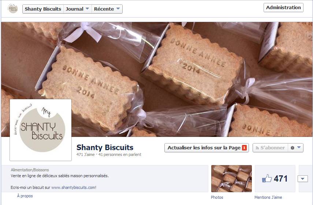Click the S'abonner subscribe button

[270, 148]
